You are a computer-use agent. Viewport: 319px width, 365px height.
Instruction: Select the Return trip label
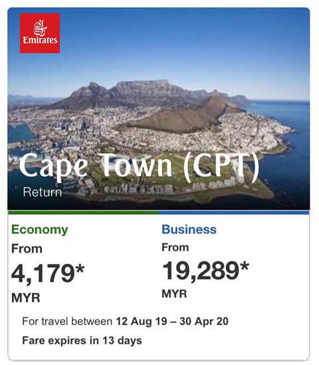click(x=43, y=192)
